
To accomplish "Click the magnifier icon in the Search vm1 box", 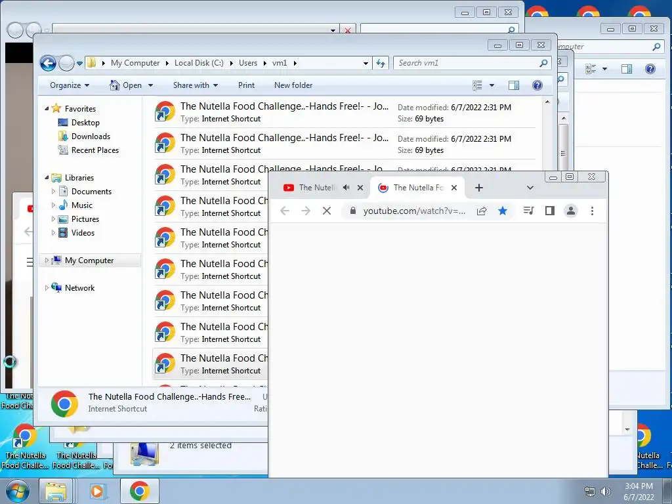I will [x=543, y=63].
